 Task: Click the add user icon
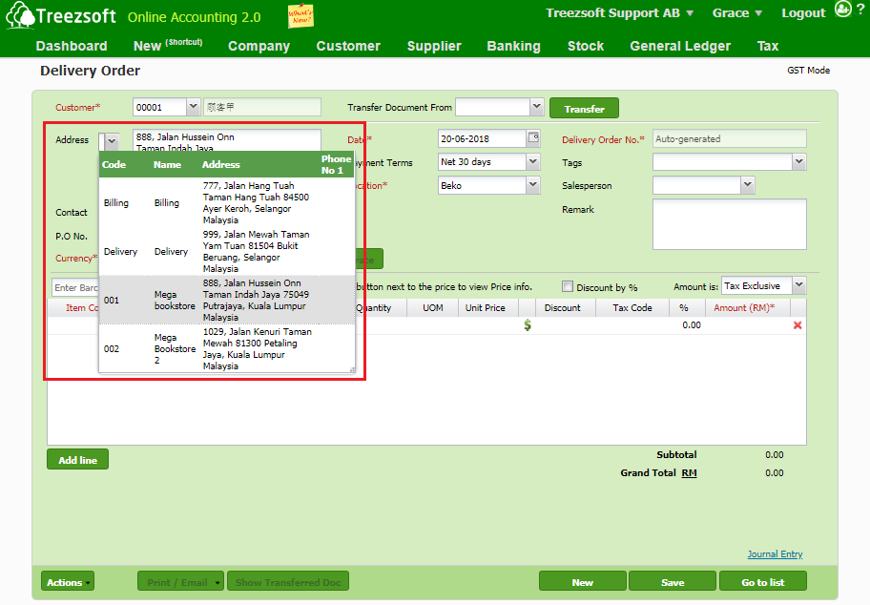tap(842, 10)
